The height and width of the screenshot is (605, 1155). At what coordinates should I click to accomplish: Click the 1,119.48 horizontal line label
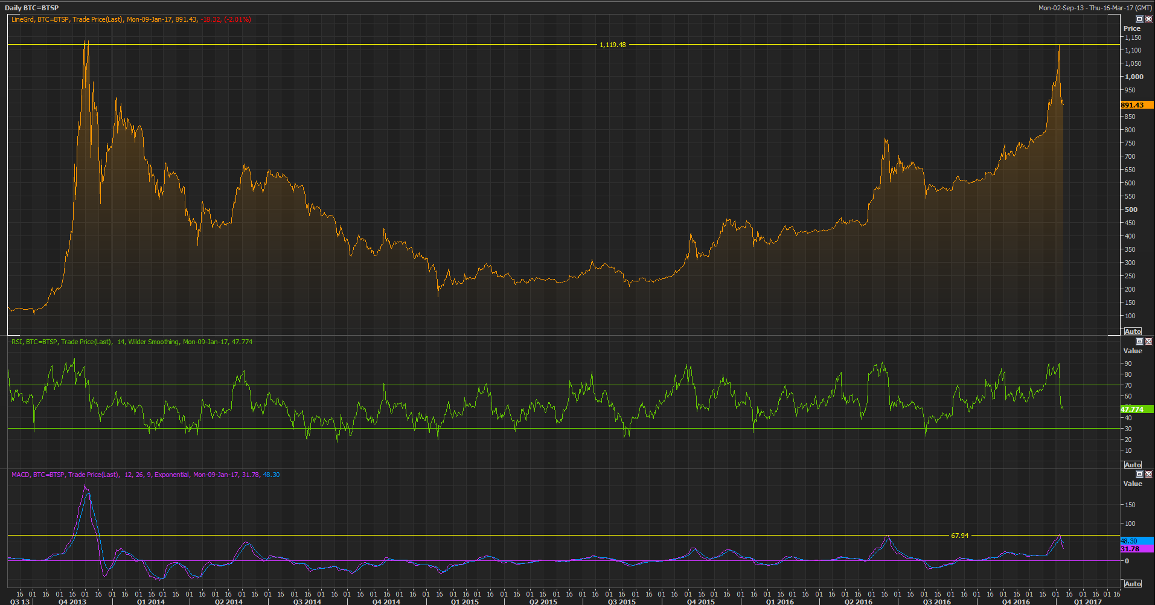(612, 45)
